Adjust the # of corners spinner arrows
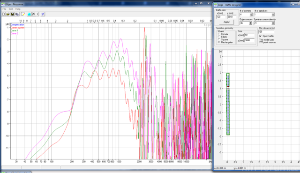The image size is (300, 173). 251,15
